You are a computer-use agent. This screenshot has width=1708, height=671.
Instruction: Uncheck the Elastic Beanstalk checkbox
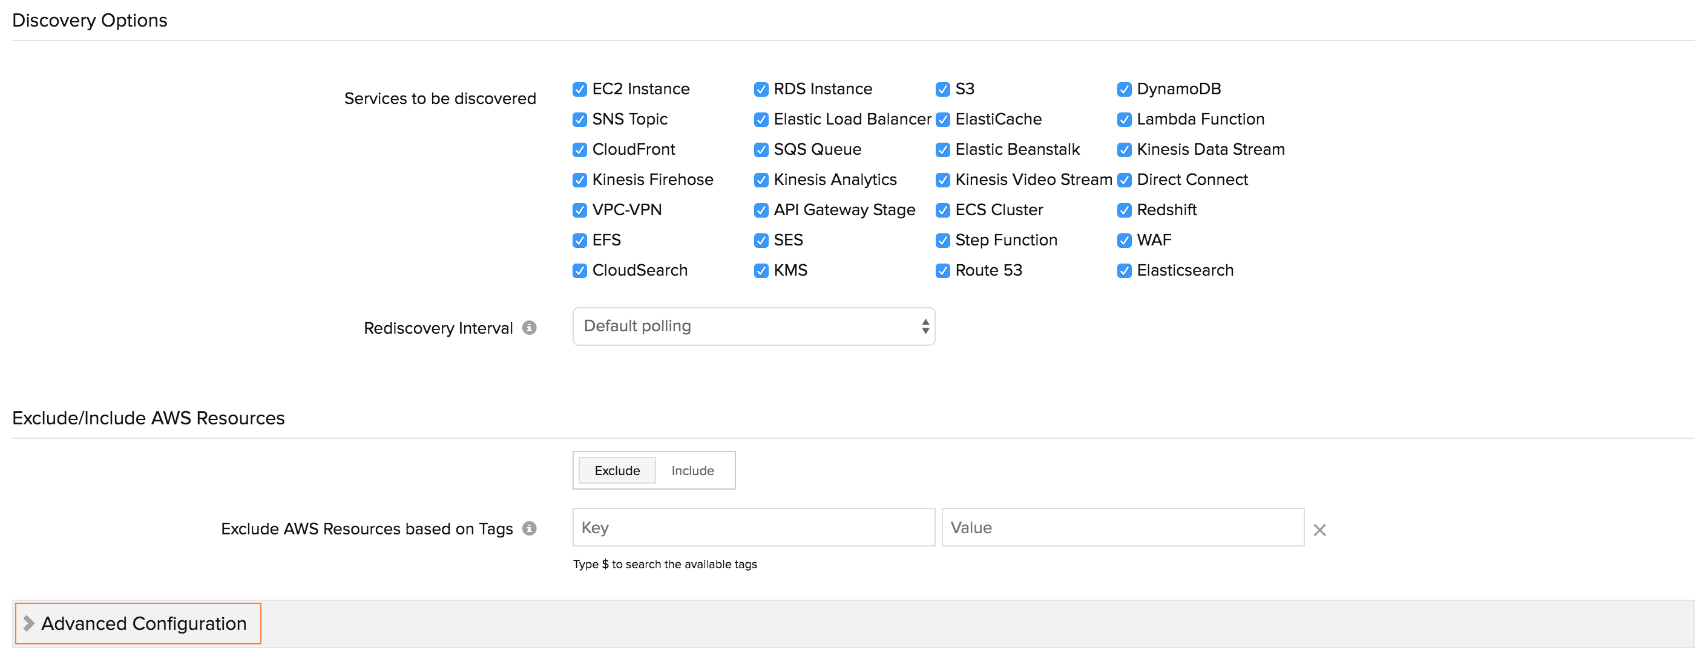click(x=943, y=150)
